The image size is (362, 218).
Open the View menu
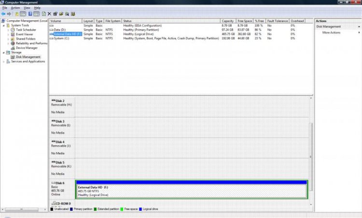coord(27,8)
